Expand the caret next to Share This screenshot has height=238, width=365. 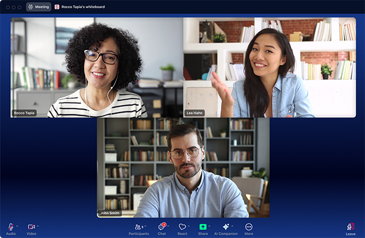(x=209, y=226)
